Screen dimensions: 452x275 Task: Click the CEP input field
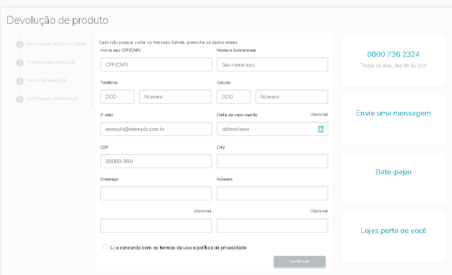[x=156, y=161]
